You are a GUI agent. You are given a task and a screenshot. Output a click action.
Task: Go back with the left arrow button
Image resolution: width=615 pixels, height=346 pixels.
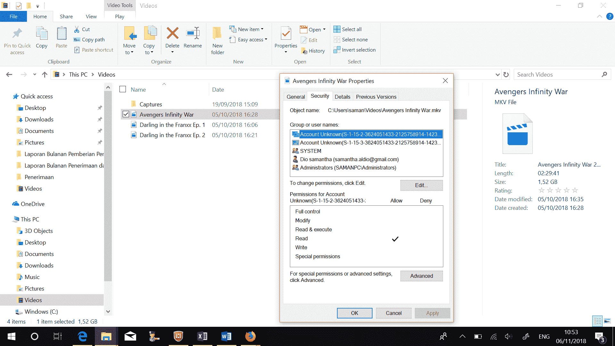pyautogui.click(x=9, y=74)
